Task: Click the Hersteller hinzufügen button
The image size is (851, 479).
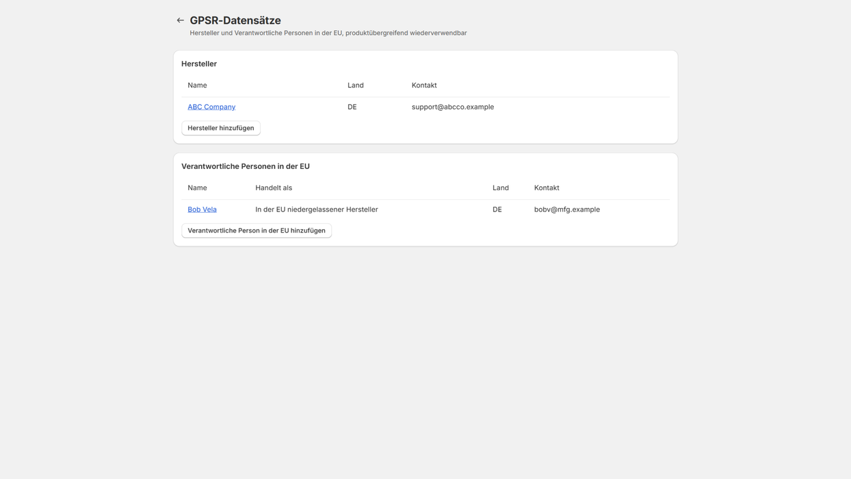Action: [221, 128]
